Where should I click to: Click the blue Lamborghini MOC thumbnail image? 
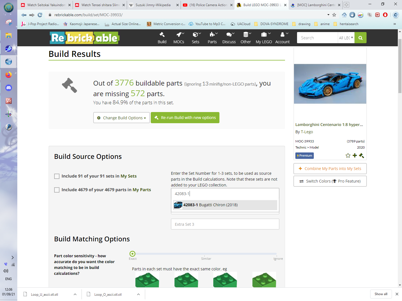point(330,84)
